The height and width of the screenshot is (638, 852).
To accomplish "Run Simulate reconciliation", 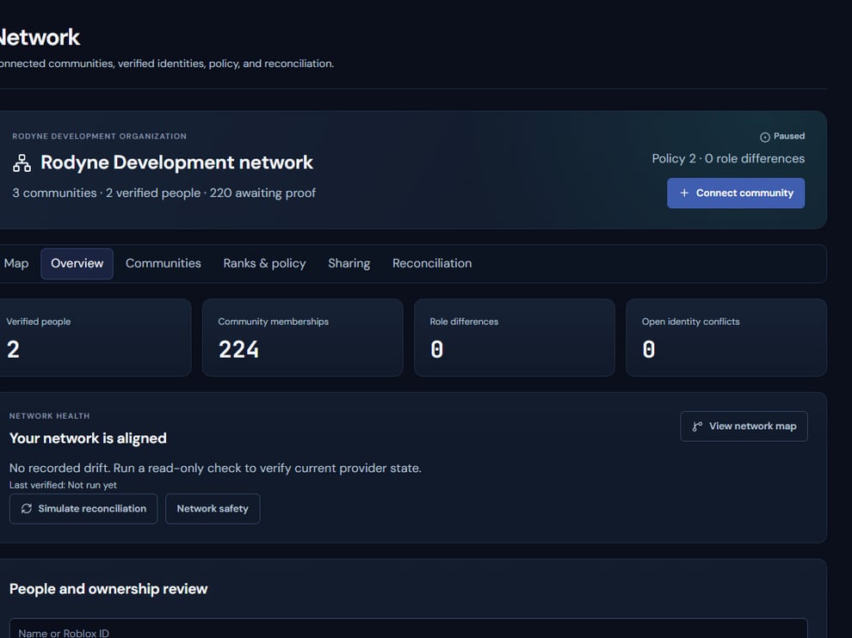I will click(83, 509).
